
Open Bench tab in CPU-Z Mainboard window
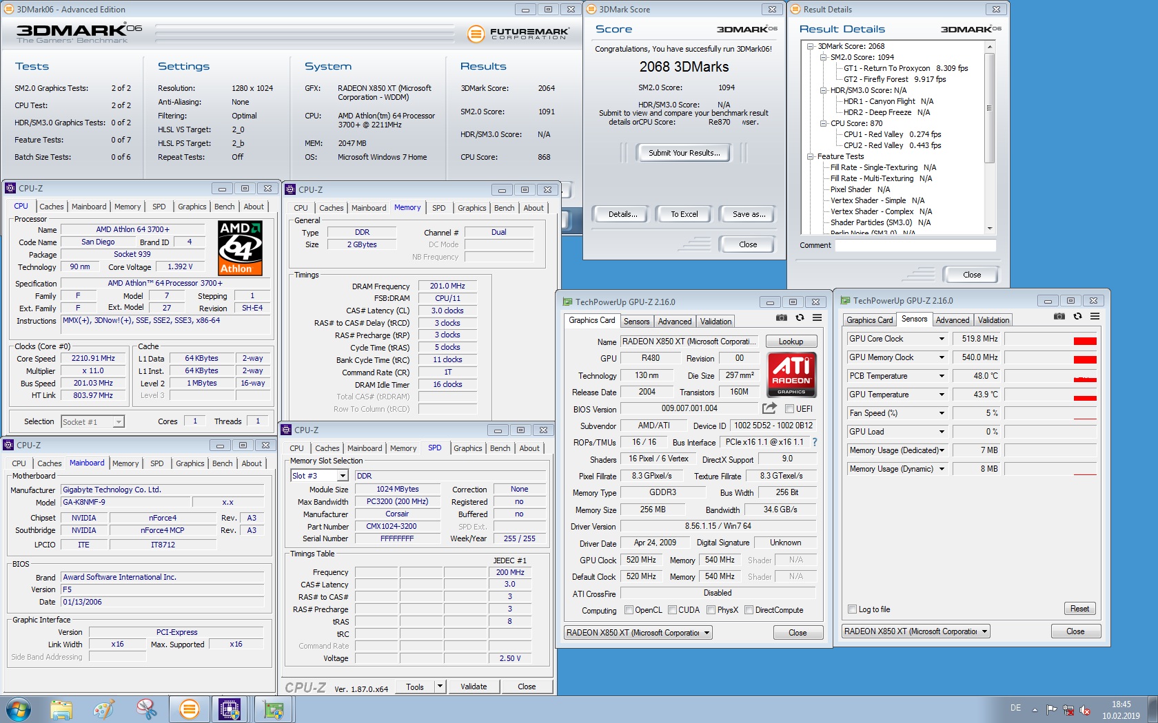click(222, 463)
